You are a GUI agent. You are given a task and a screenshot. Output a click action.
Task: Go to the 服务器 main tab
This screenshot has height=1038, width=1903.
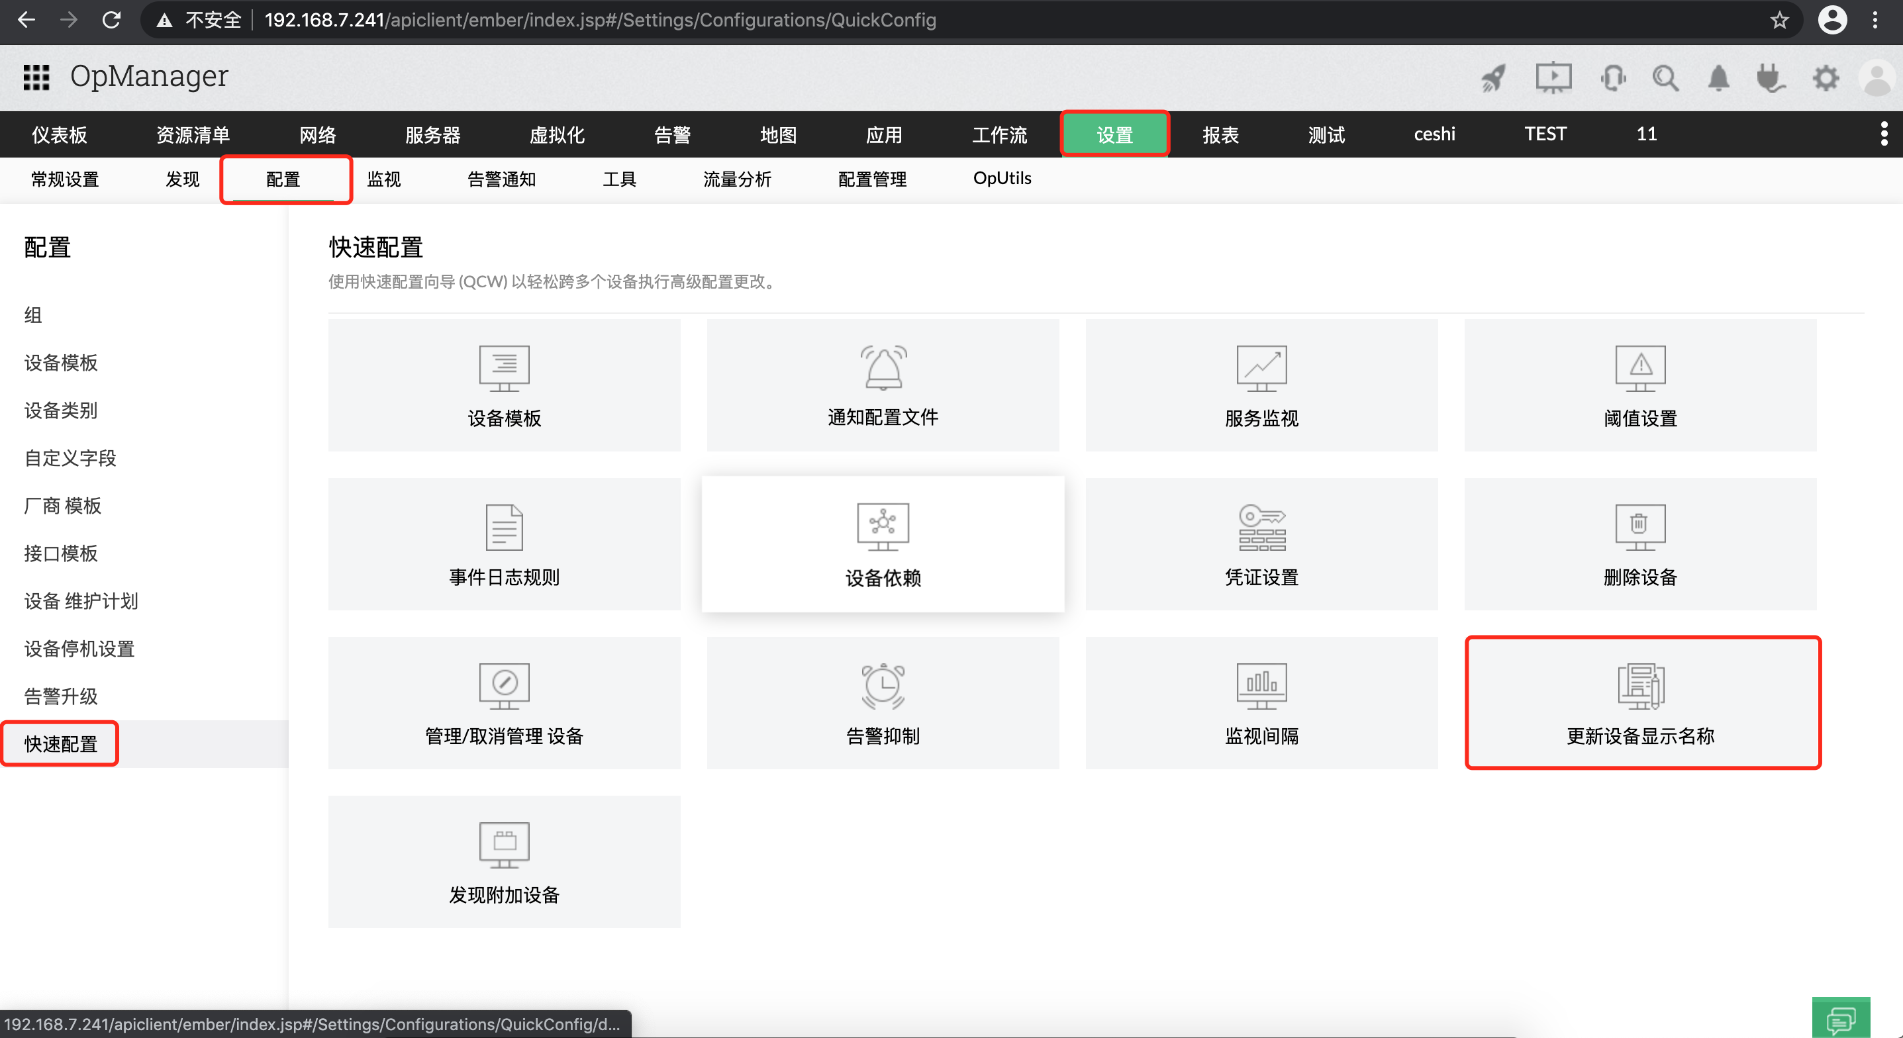pos(433,134)
